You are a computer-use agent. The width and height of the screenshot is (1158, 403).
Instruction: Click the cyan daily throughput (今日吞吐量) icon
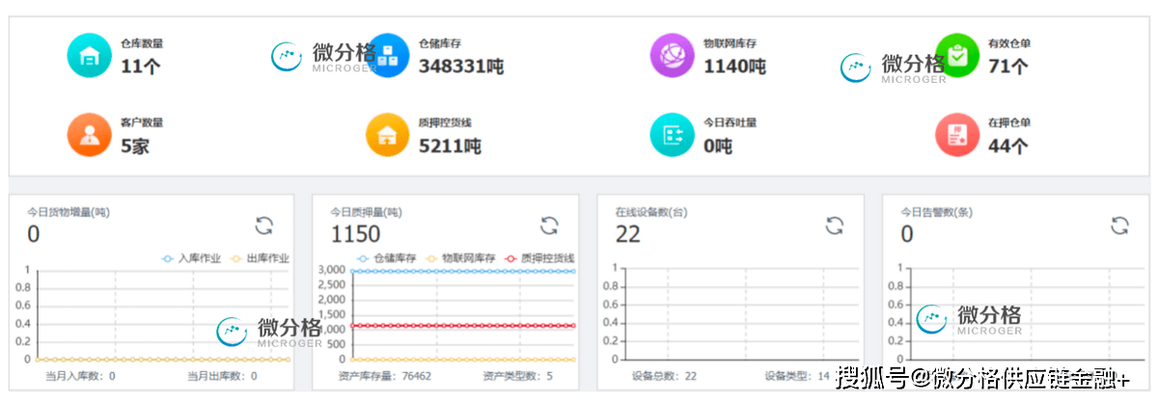[x=673, y=136]
